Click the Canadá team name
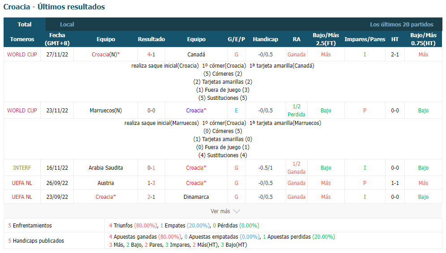Screen dimensions: 446x253 click(196, 54)
